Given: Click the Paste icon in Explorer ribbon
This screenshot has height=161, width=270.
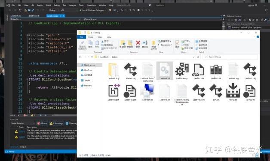Looking at the screenshot, I should point(97,43).
